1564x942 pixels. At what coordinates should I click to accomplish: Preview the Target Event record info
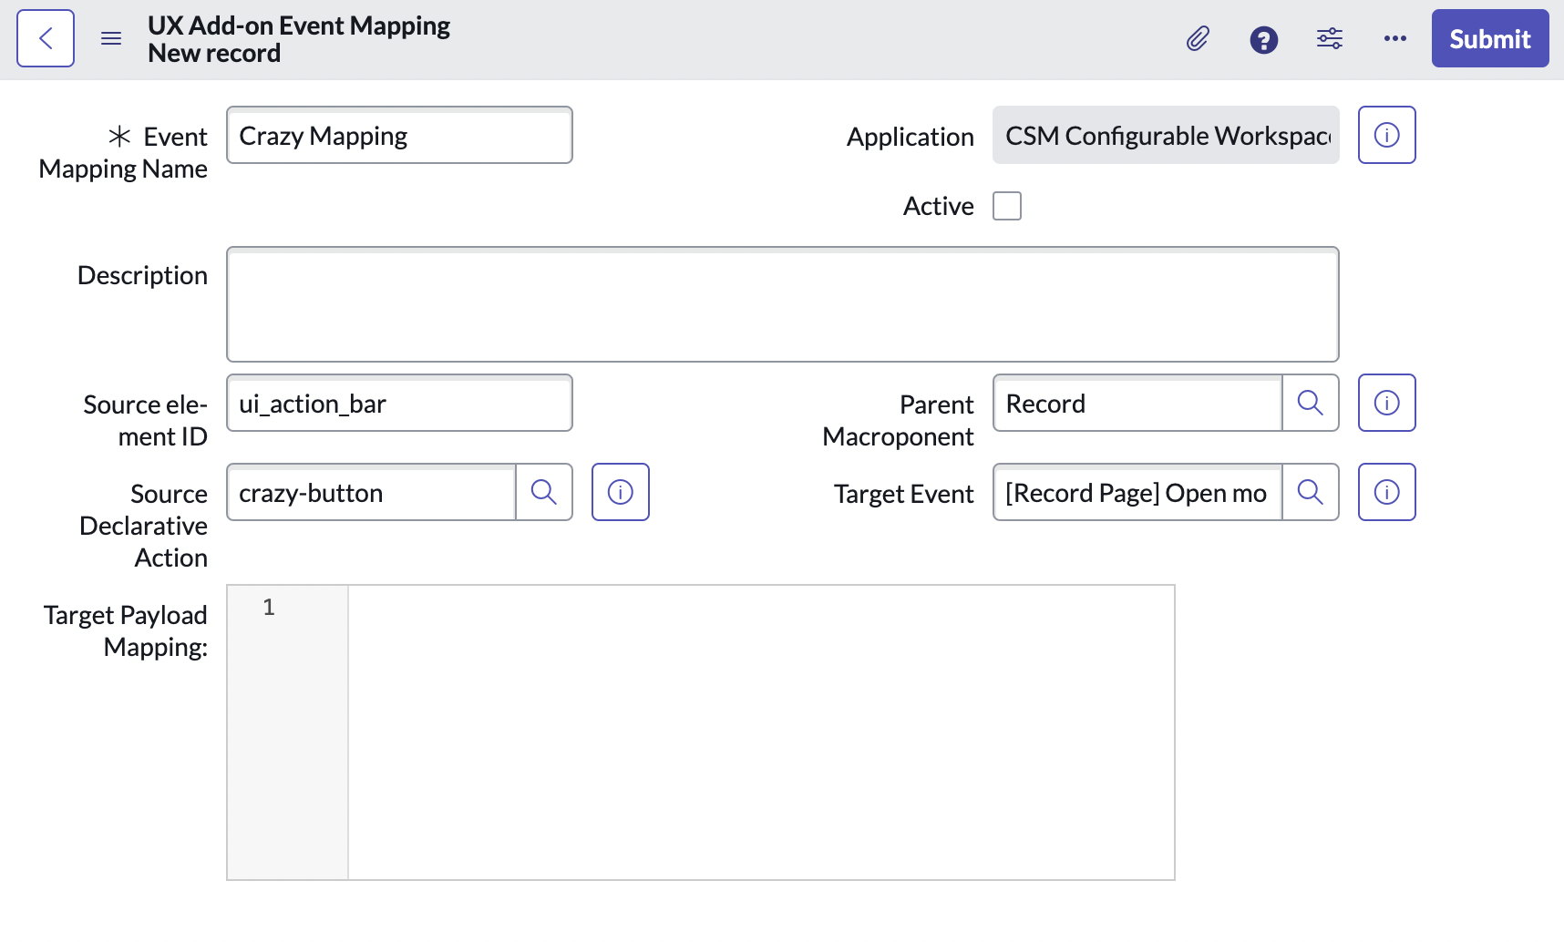1386,492
